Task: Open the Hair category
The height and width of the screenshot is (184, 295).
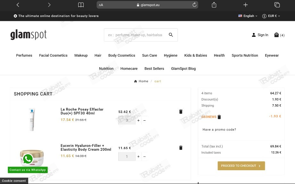Action: click(98, 55)
